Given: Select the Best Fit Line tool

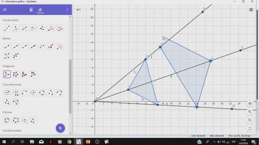Looking at the screenshot, I should [16, 56].
